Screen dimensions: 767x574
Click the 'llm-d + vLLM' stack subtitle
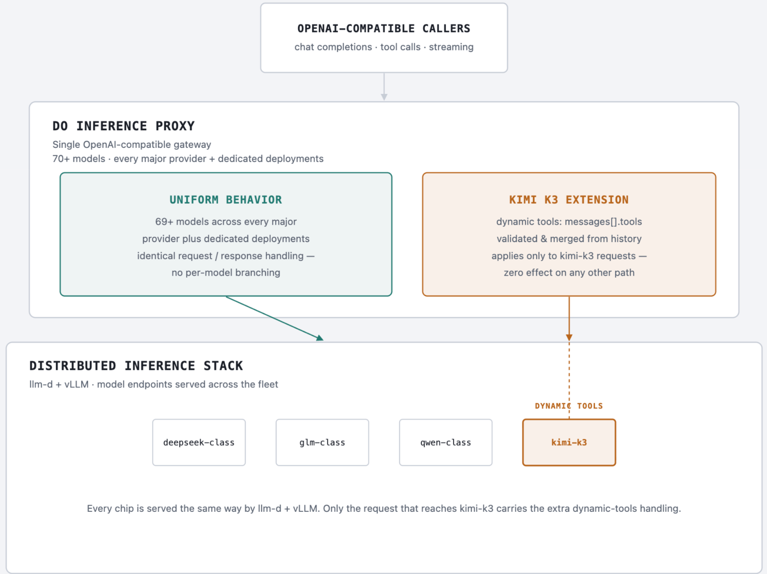tap(154, 384)
